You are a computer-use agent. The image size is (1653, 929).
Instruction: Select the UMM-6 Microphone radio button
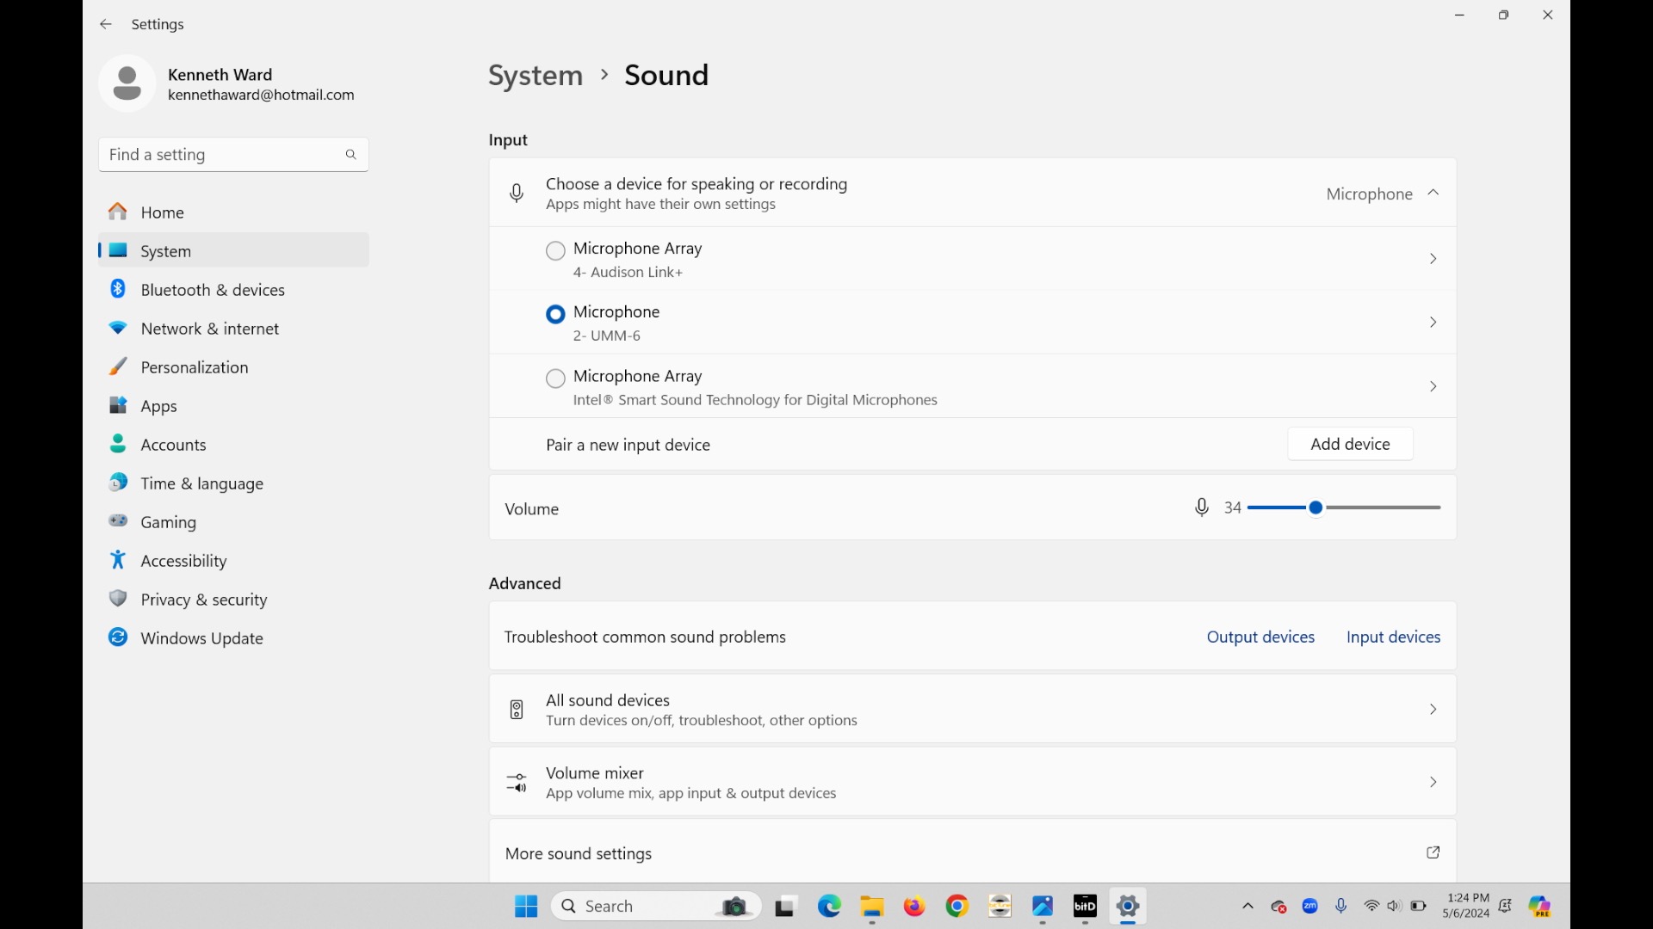click(x=556, y=314)
